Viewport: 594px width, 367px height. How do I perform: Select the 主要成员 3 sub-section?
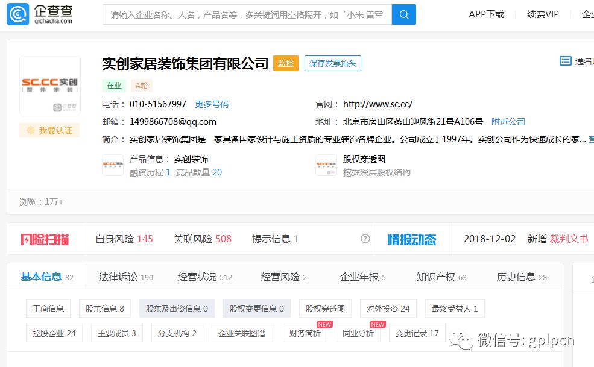[x=116, y=333]
